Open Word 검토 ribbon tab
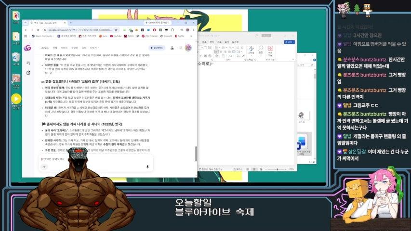Viewport: 411px width, 231px height. pyautogui.click(x=219, y=42)
